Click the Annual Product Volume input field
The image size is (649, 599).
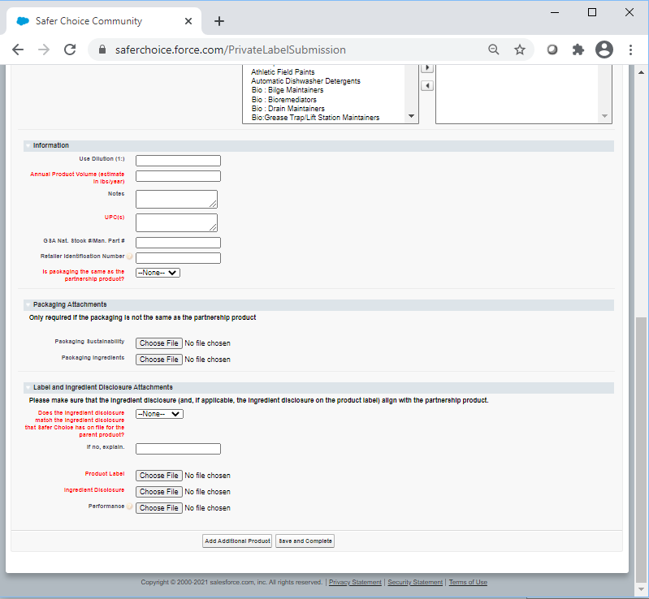tap(178, 176)
